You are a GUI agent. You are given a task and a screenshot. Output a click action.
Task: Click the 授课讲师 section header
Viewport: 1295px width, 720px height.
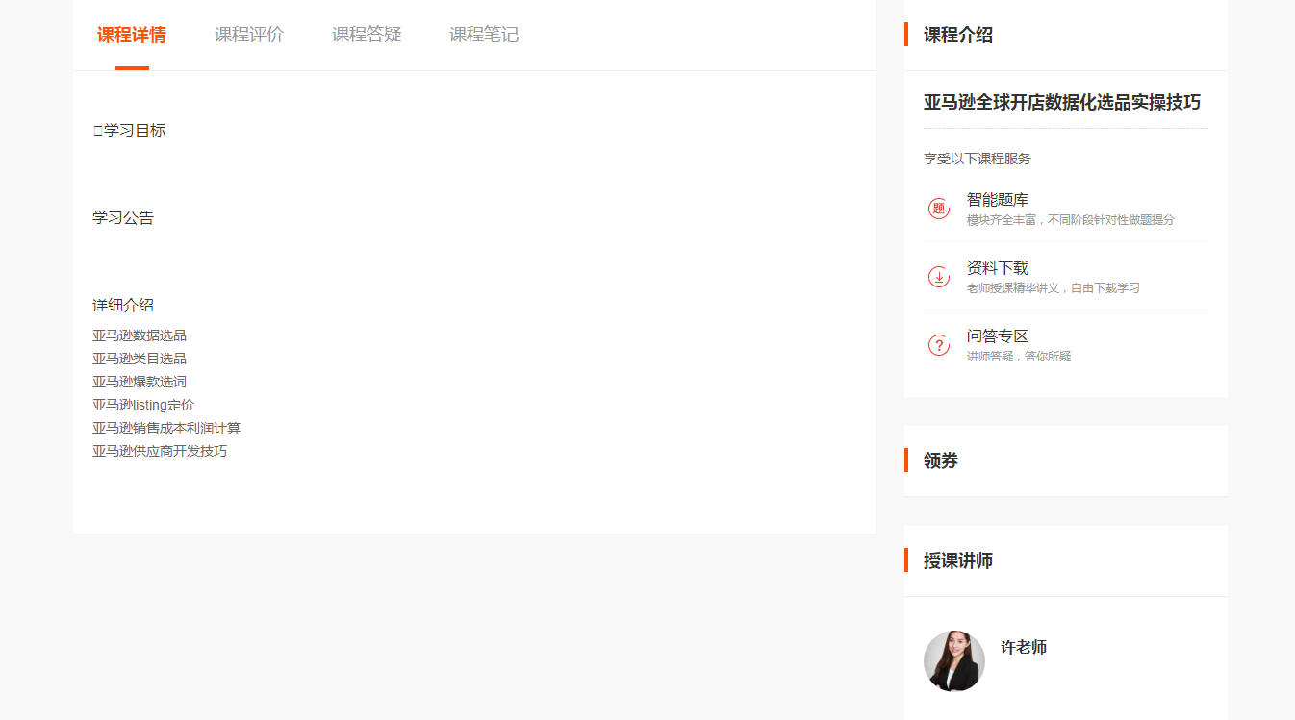pyautogui.click(x=958, y=560)
